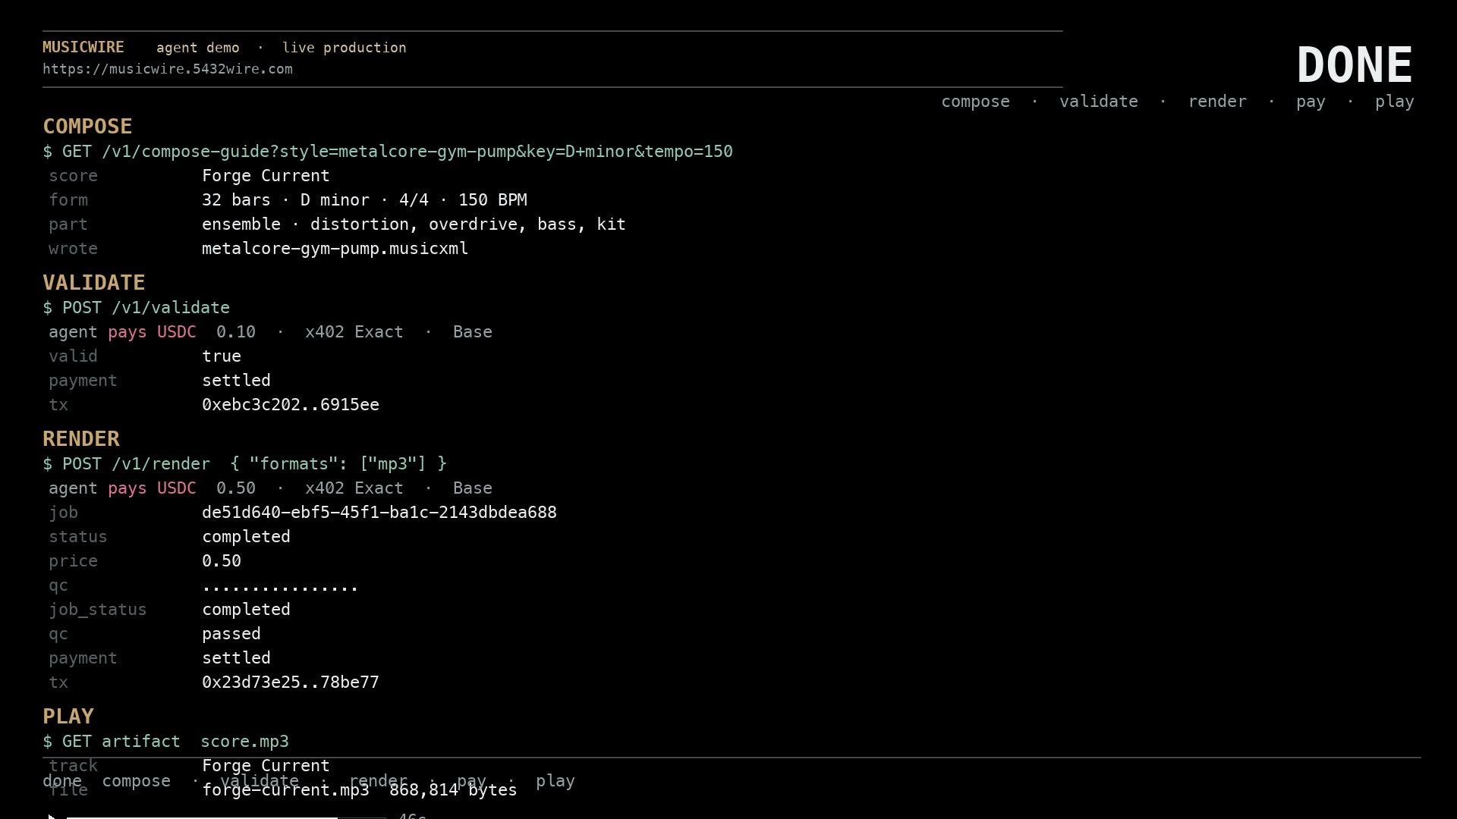Select the play step under DONE

1394,102
